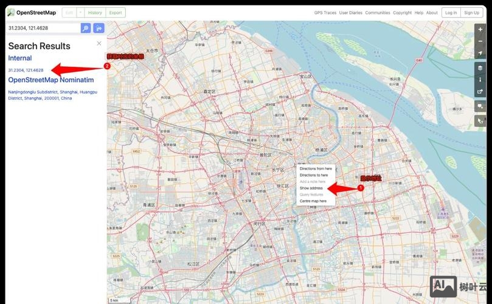Click the directions arrow button beside search
Image resolution: width=492 pixels, height=304 pixels.
pyautogui.click(x=99, y=28)
